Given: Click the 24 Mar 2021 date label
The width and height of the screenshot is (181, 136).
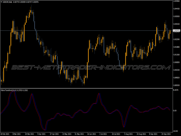Looking at the screenshot, I should [30, 134].
